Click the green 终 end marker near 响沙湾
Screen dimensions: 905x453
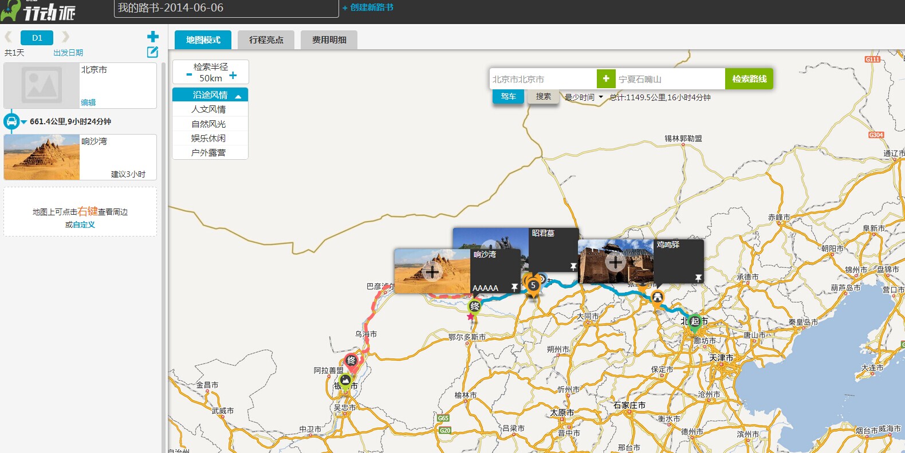click(475, 306)
